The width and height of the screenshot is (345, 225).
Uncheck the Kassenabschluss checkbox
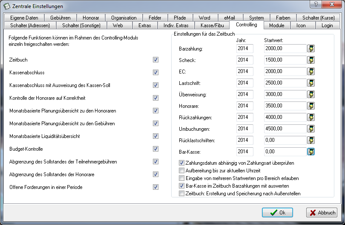coord(155,72)
